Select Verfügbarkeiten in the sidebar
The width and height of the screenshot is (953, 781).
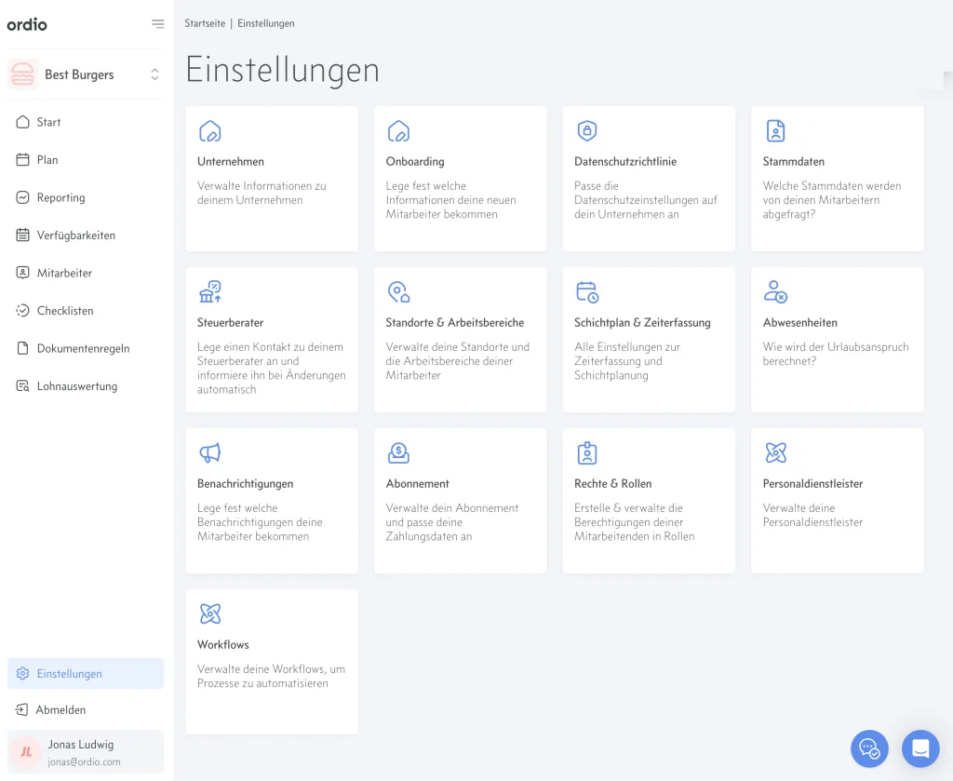(75, 236)
